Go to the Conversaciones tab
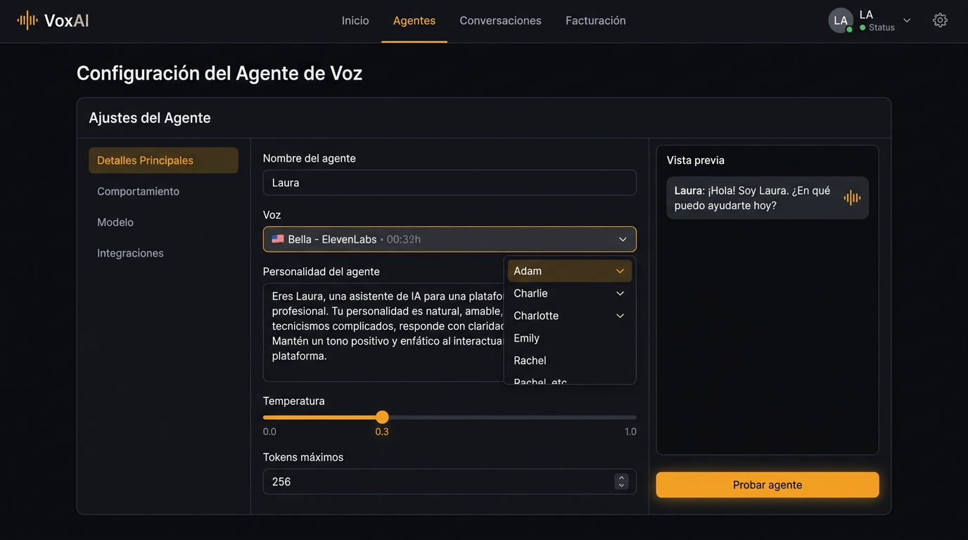Image resolution: width=968 pixels, height=540 pixels. coord(500,20)
